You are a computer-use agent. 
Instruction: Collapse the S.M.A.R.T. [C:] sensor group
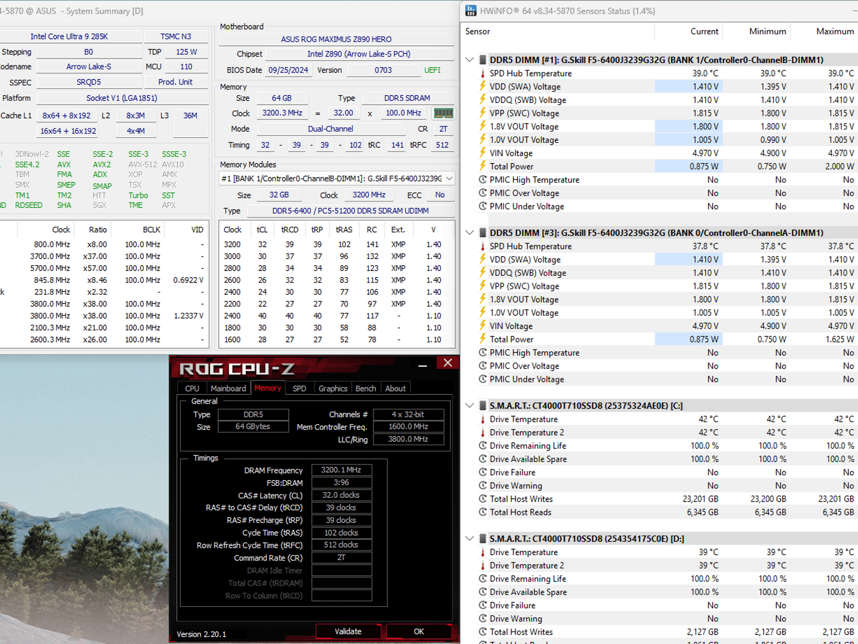pos(470,405)
